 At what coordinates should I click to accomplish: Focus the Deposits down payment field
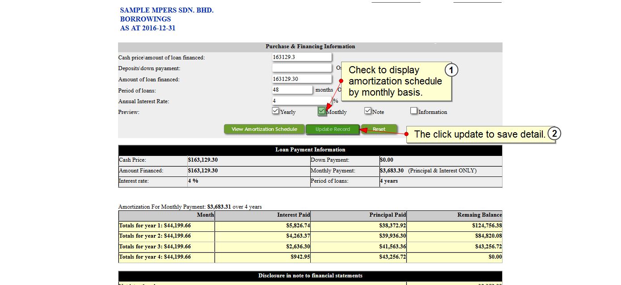pos(302,68)
